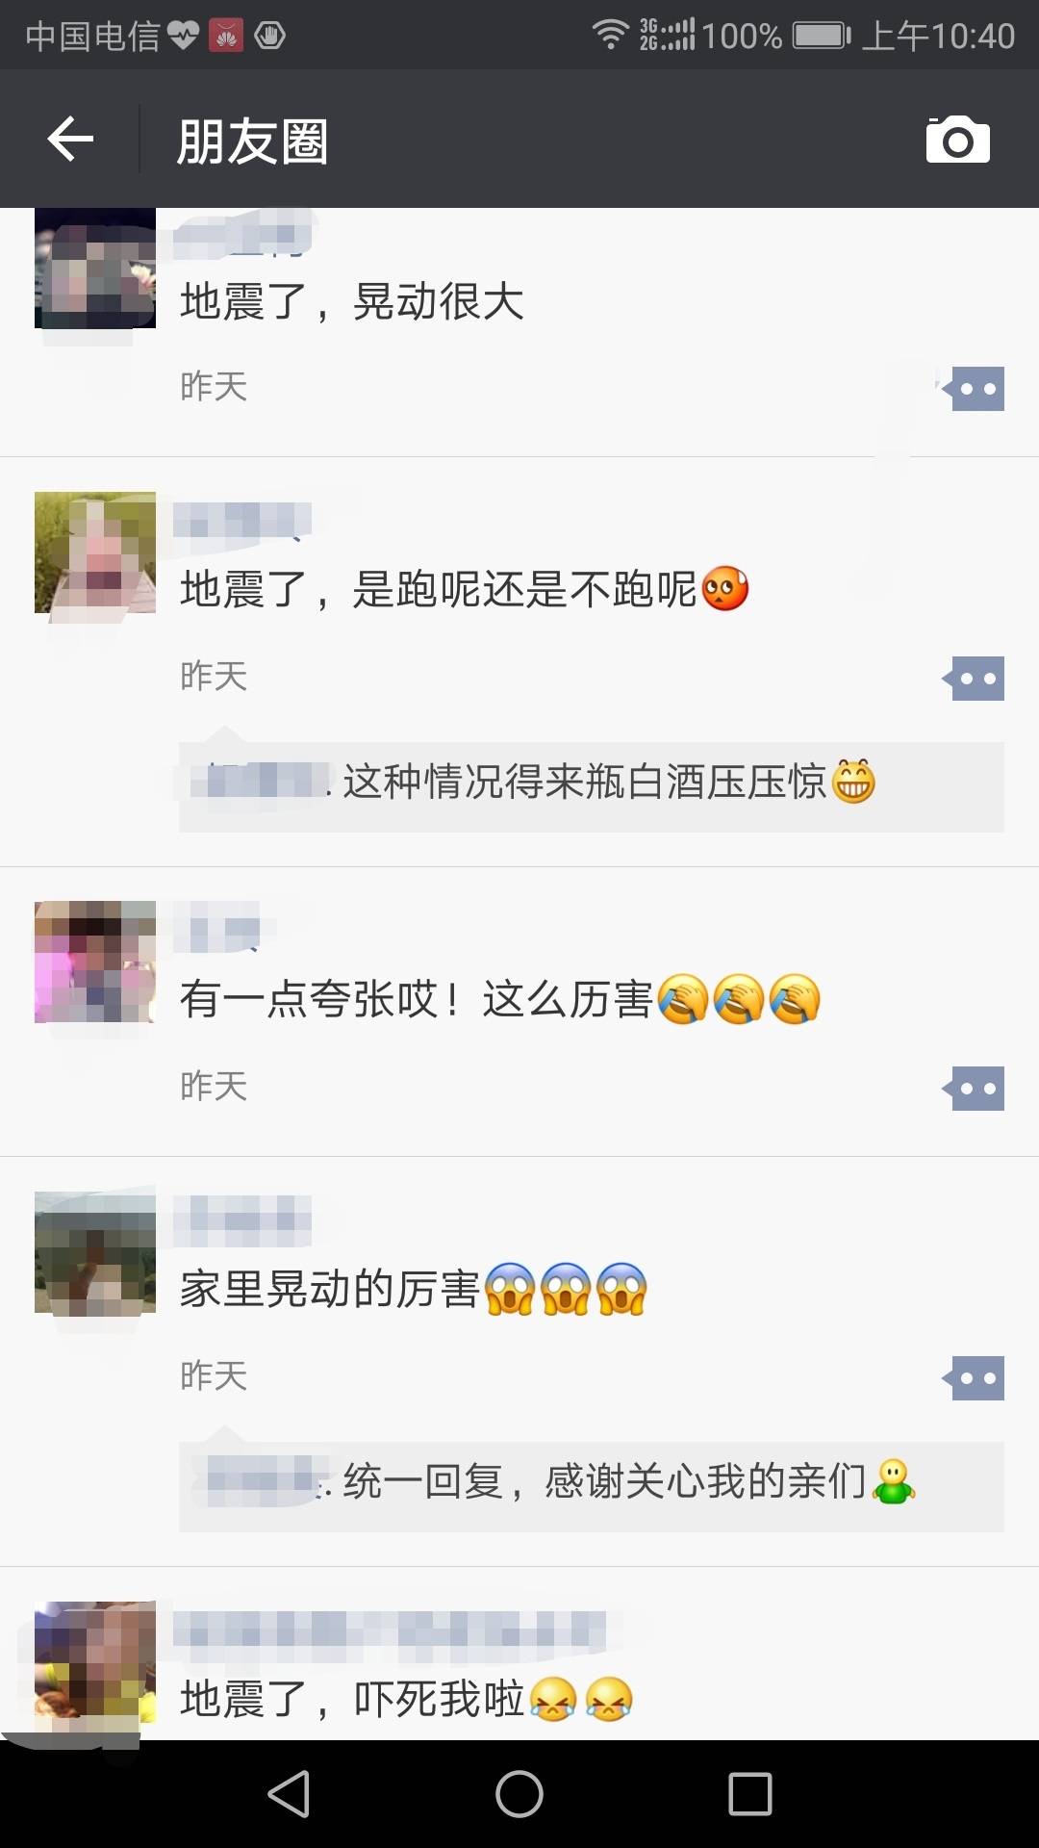This screenshot has height=1848, width=1039.
Task: Open the camera to post a moment
Action: point(957,141)
